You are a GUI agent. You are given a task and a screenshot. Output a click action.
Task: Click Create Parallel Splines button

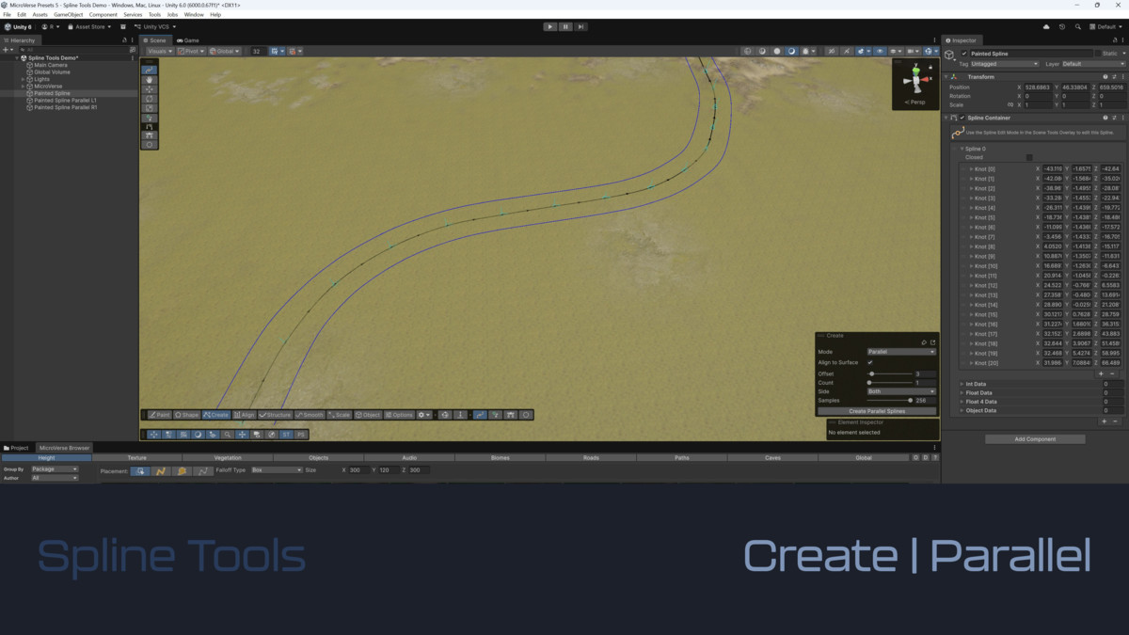(x=877, y=411)
